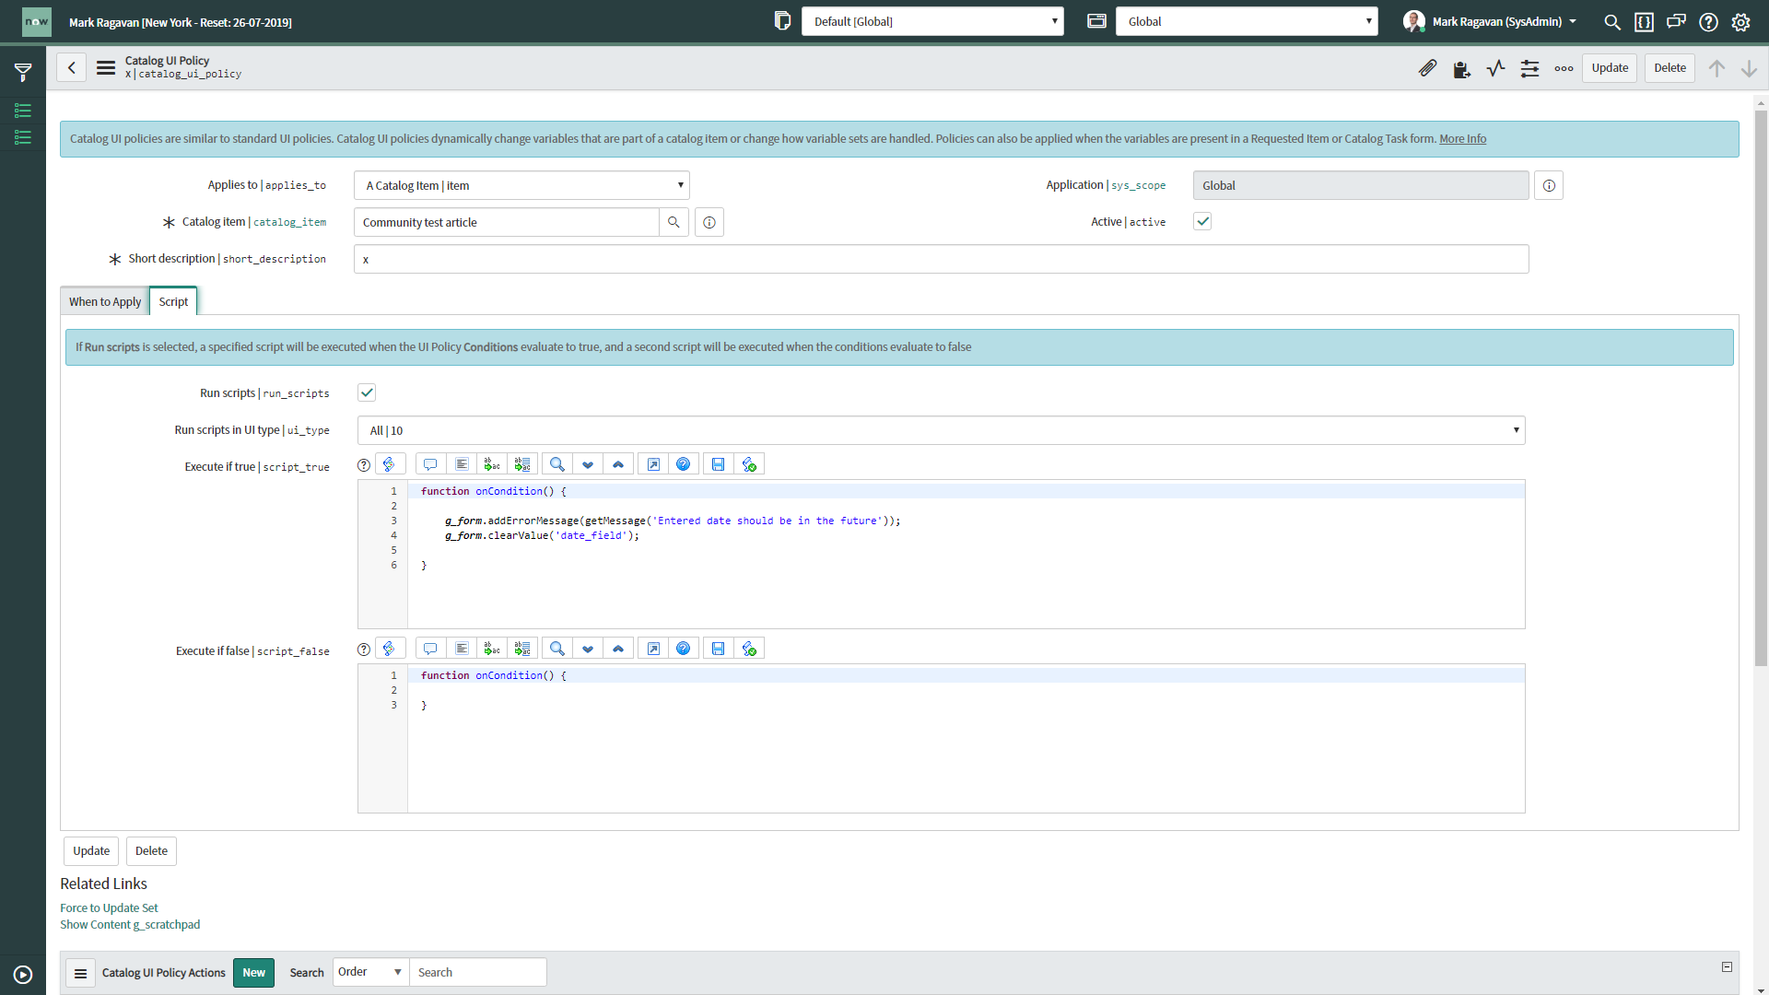Attach a file using the paperclip icon

[x=1428, y=67]
